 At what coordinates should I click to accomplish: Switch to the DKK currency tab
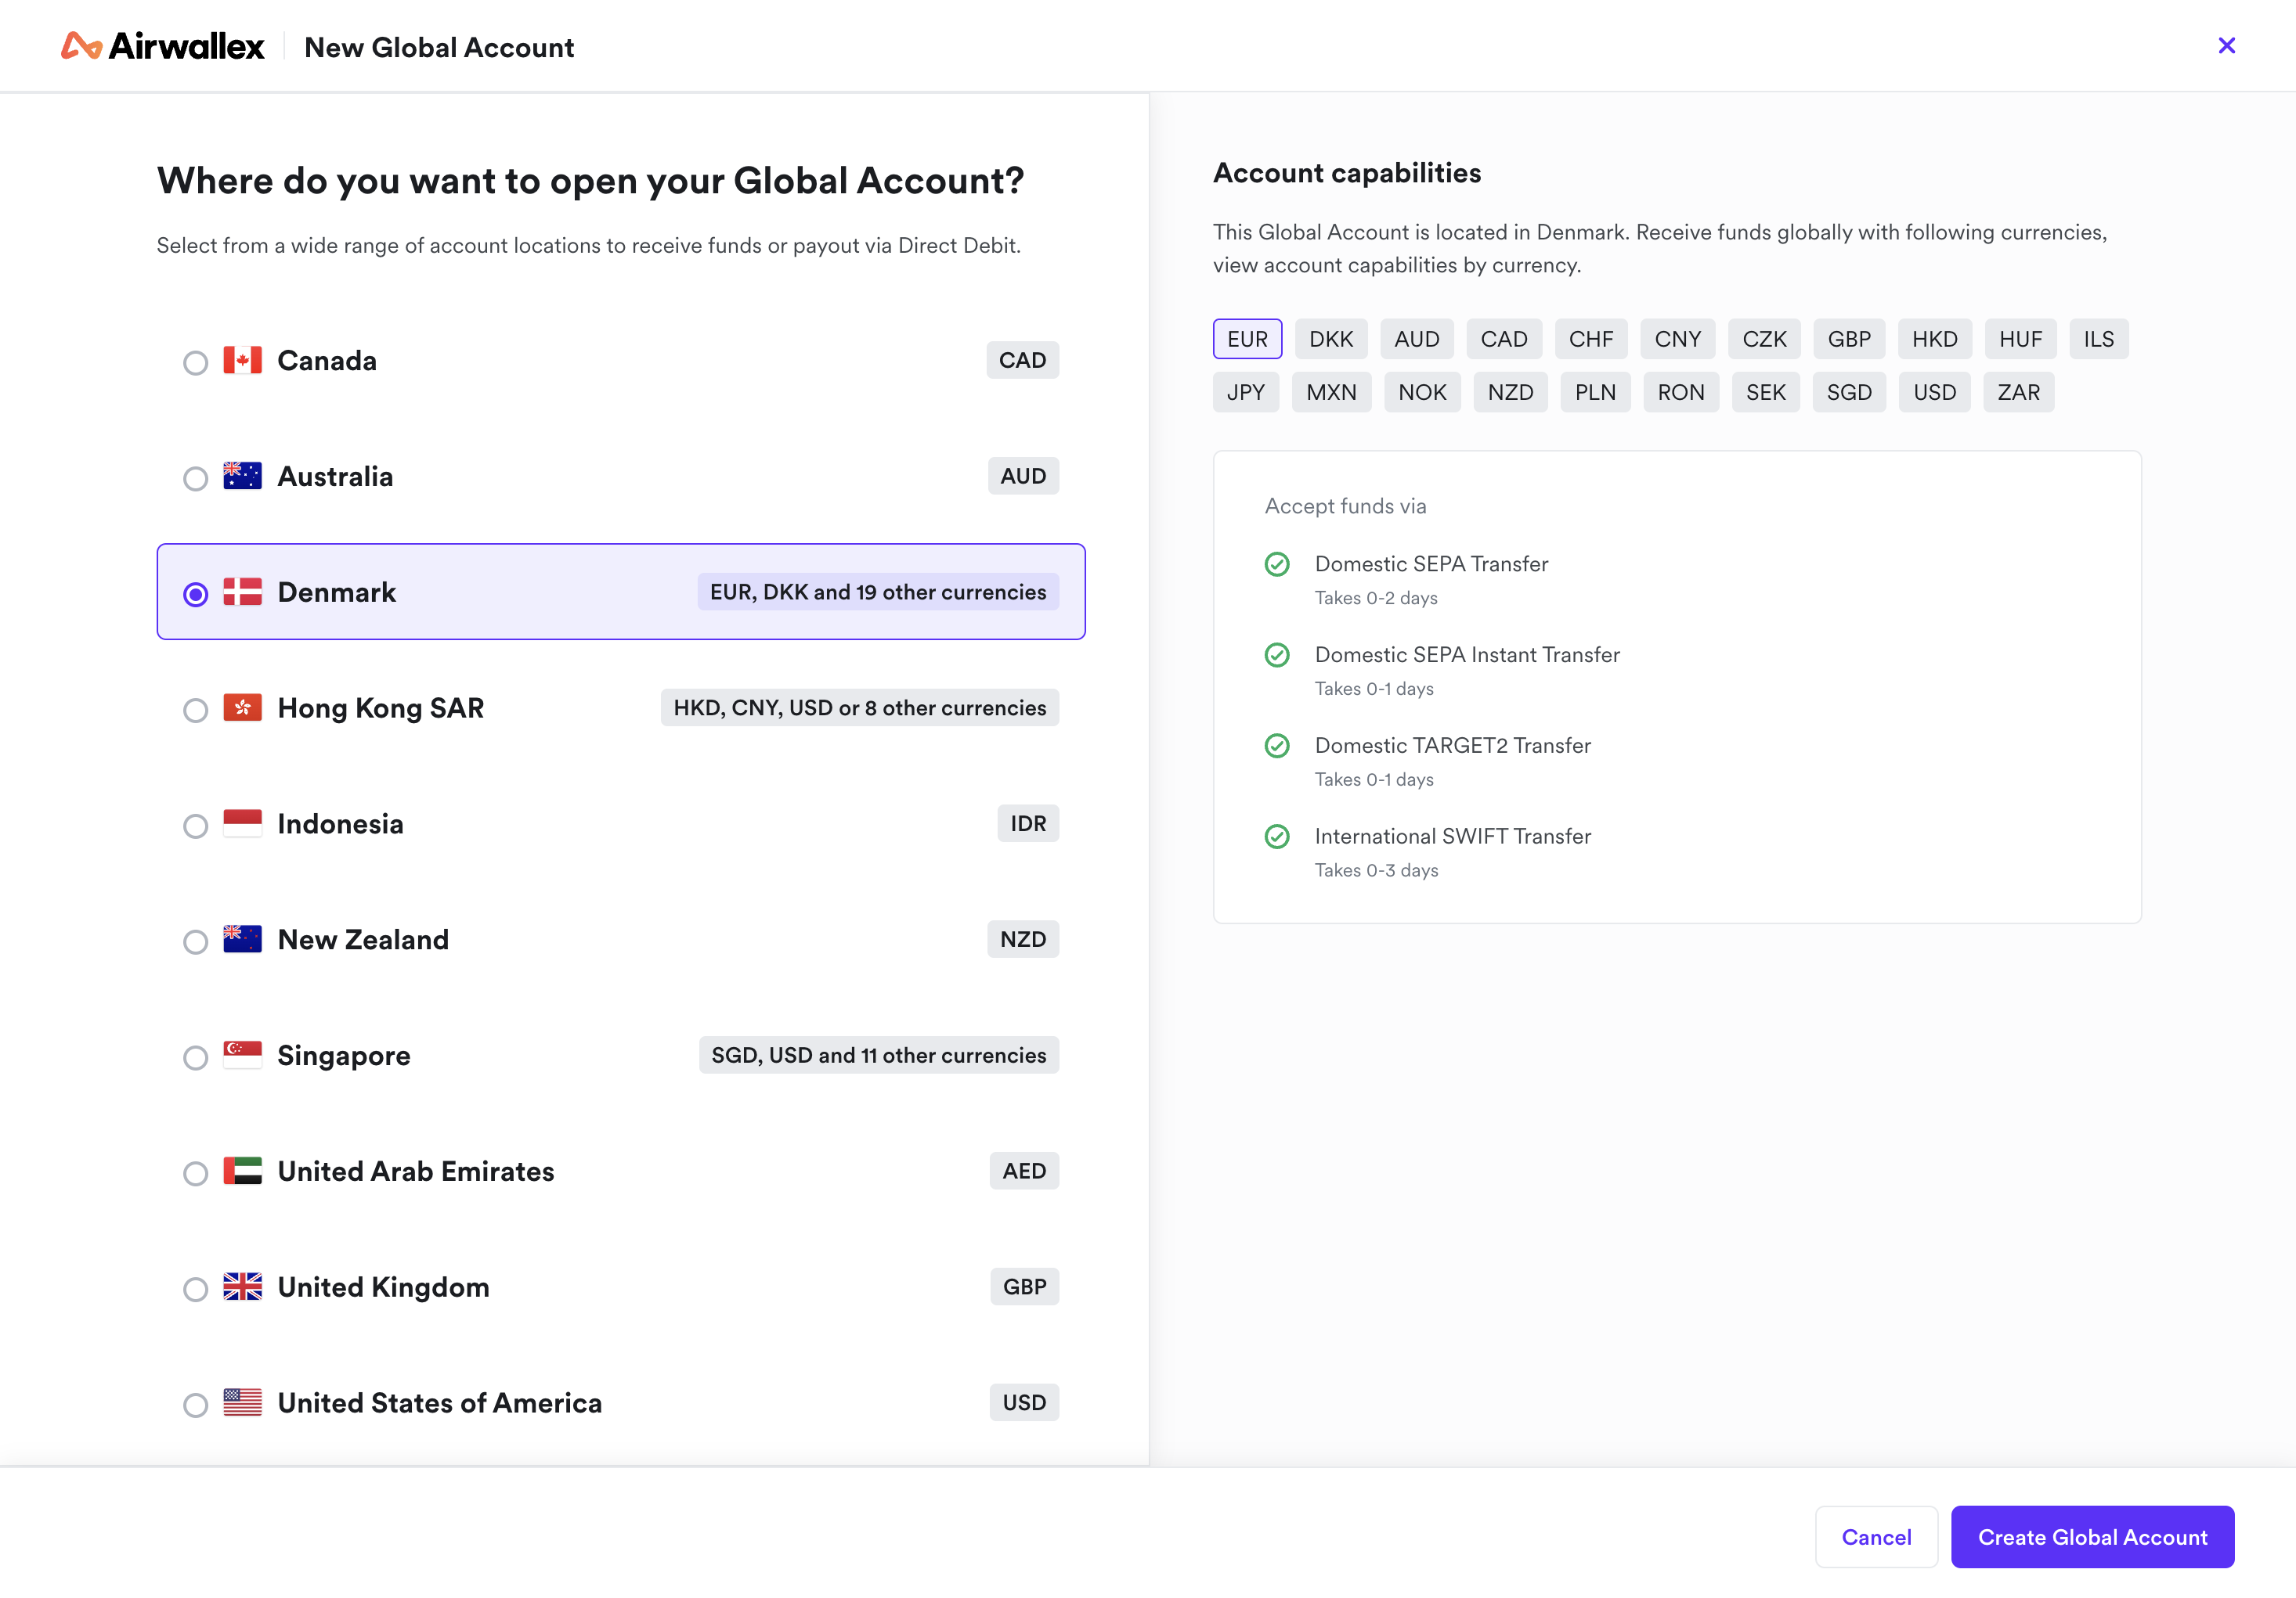click(x=1331, y=339)
